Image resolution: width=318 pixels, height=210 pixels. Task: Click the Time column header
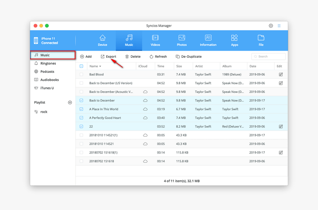pos(160,66)
